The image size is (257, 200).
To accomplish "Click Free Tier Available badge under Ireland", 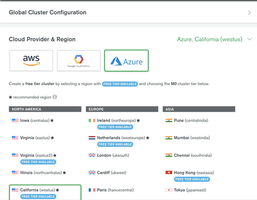I will click(115, 127).
